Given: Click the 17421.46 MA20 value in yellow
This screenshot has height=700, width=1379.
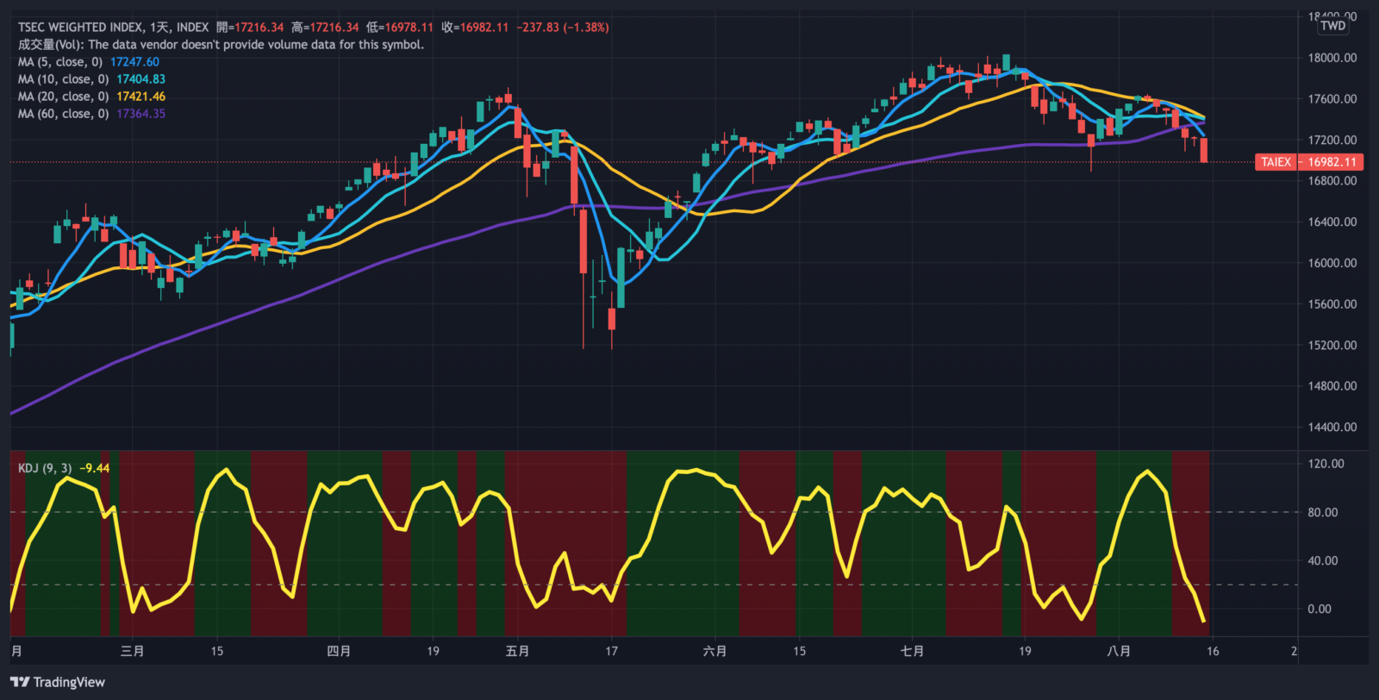Looking at the screenshot, I should 141,97.
